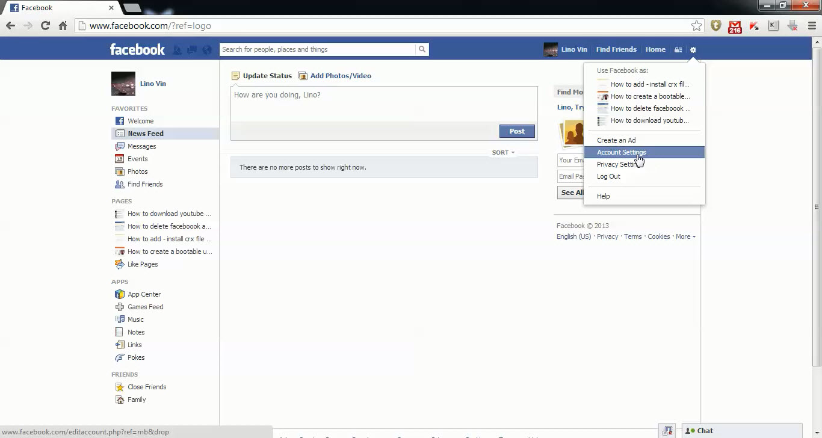Bookmark this page with star icon
Image resolution: width=822 pixels, height=438 pixels.
[696, 26]
